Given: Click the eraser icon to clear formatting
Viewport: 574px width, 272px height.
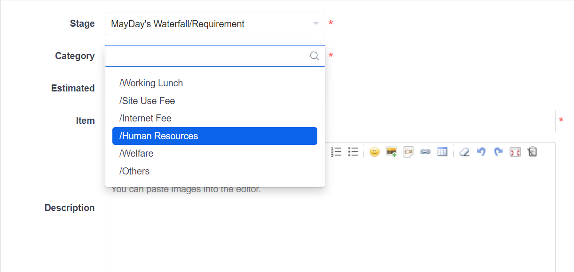Looking at the screenshot, I should pos(464,152).
